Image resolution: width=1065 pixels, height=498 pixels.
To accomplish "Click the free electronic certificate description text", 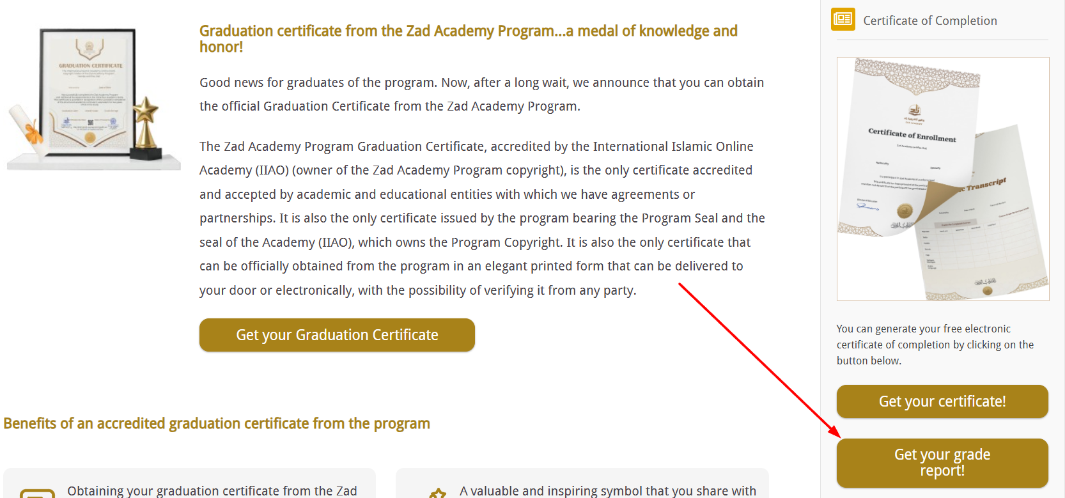I will [x=935, y=345].
